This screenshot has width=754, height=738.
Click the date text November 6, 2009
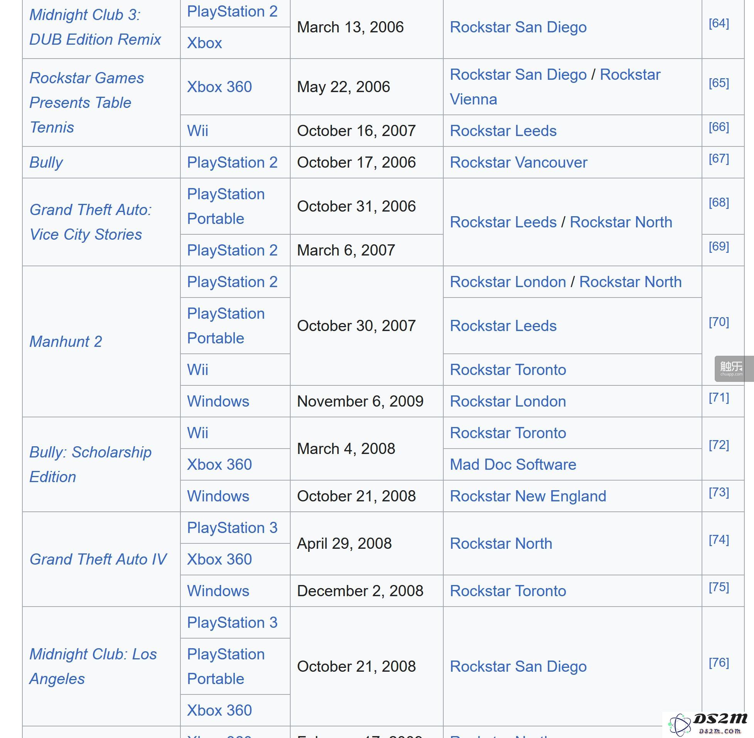tap(360, 401)
